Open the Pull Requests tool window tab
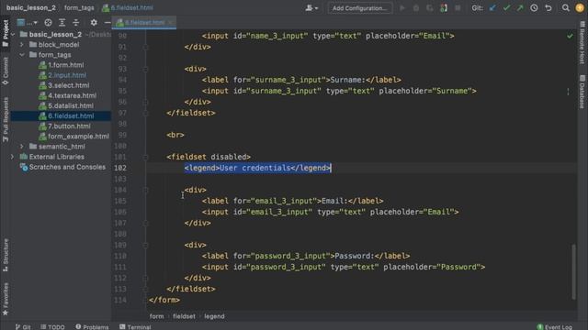 6,120
